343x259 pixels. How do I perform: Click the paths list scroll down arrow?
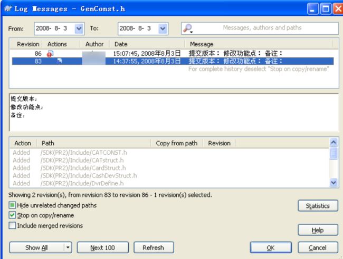[334, 182]
